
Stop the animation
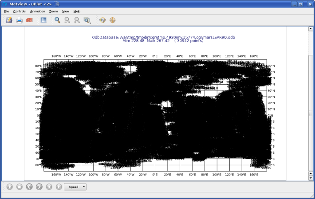pos(19,187)
